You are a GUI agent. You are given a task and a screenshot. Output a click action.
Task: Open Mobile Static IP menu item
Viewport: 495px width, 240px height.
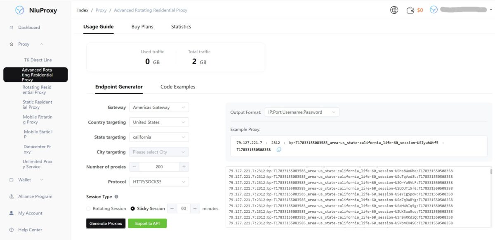(38, 134)
